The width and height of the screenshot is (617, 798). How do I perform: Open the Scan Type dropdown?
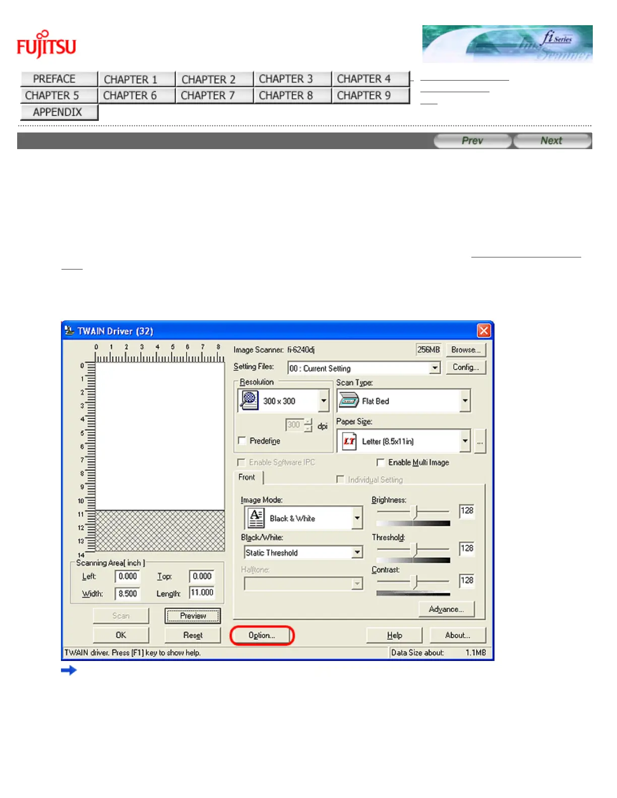tap(465, 401)
